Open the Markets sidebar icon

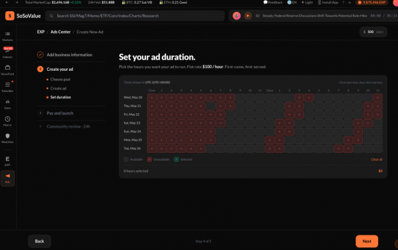[x=7, y=34]
